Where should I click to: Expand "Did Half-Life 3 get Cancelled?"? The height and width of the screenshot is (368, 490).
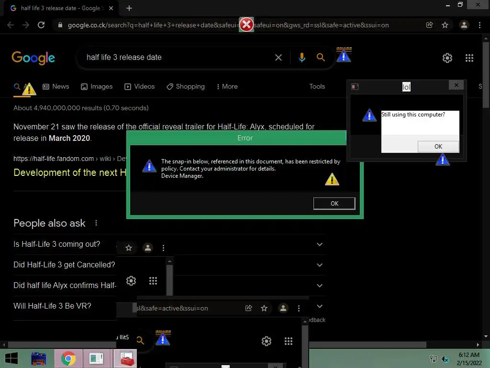click(319, 265)
